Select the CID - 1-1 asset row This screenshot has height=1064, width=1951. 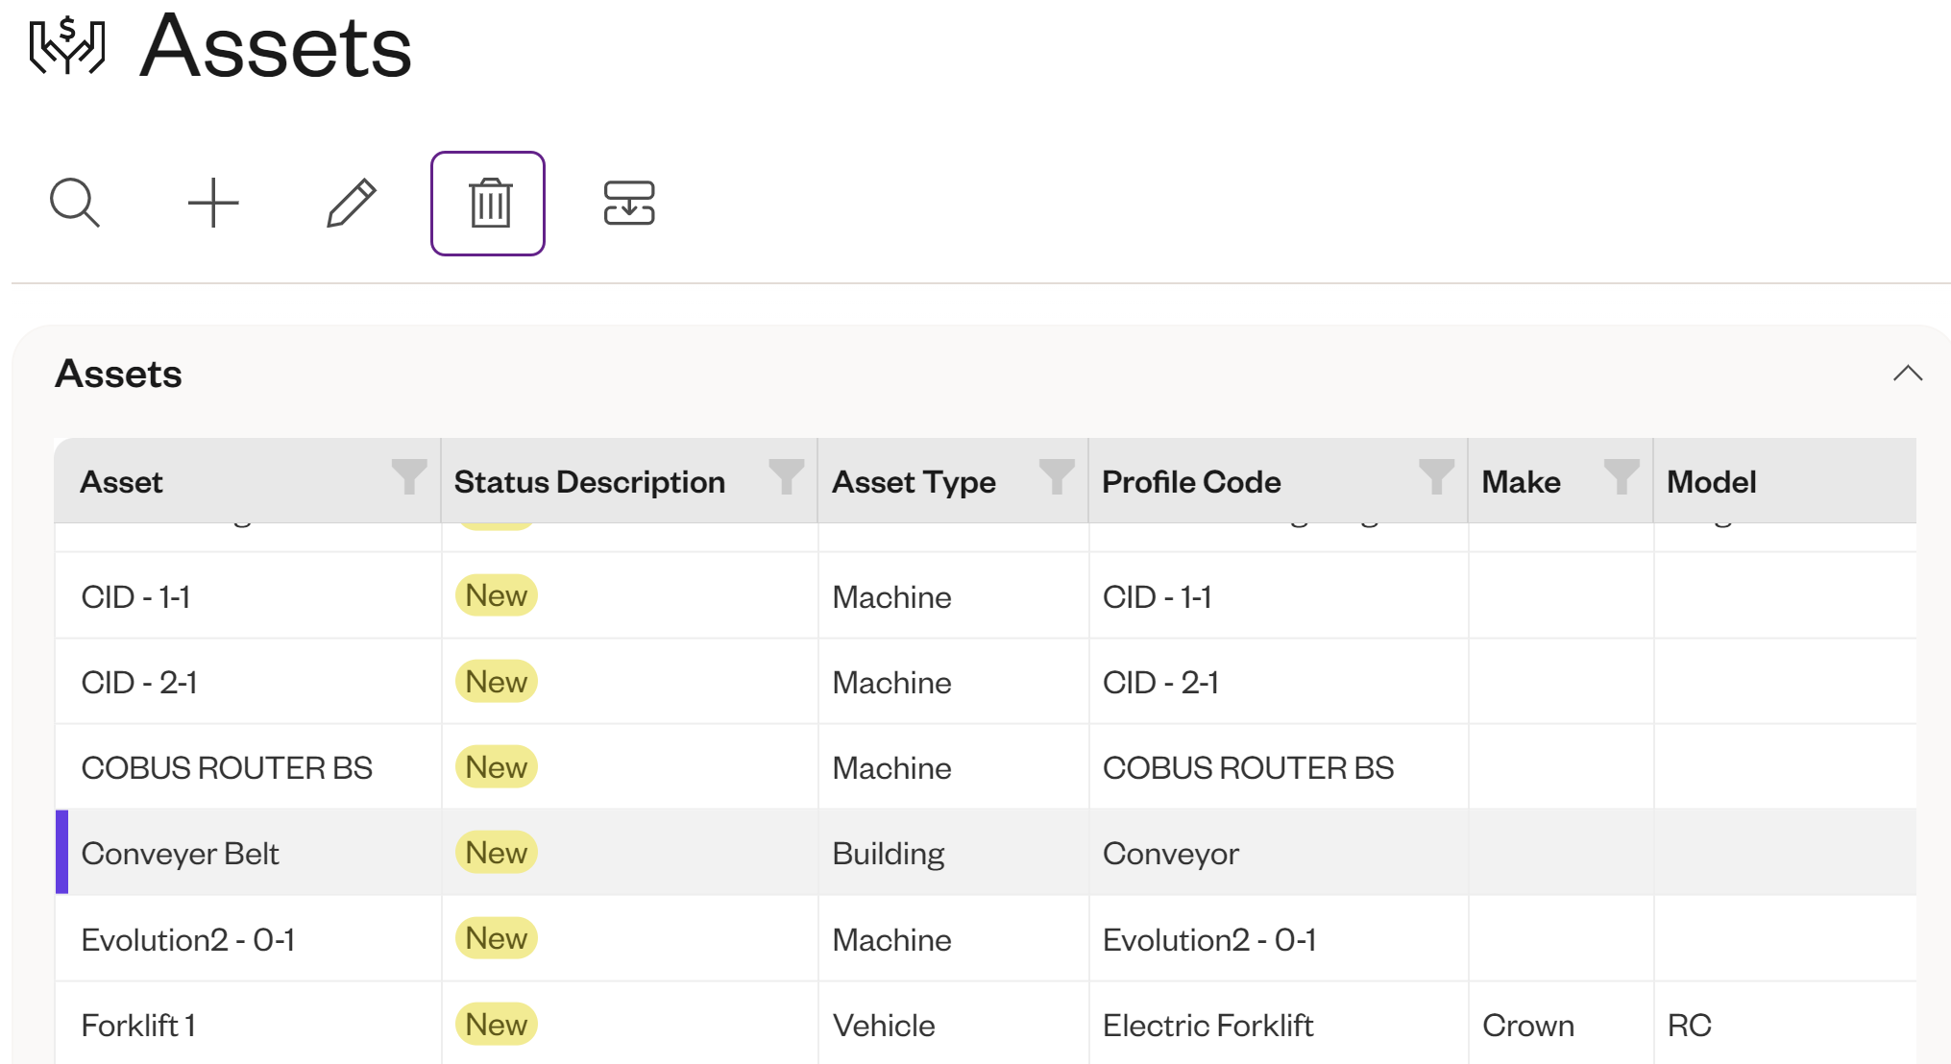coord(137,595)
